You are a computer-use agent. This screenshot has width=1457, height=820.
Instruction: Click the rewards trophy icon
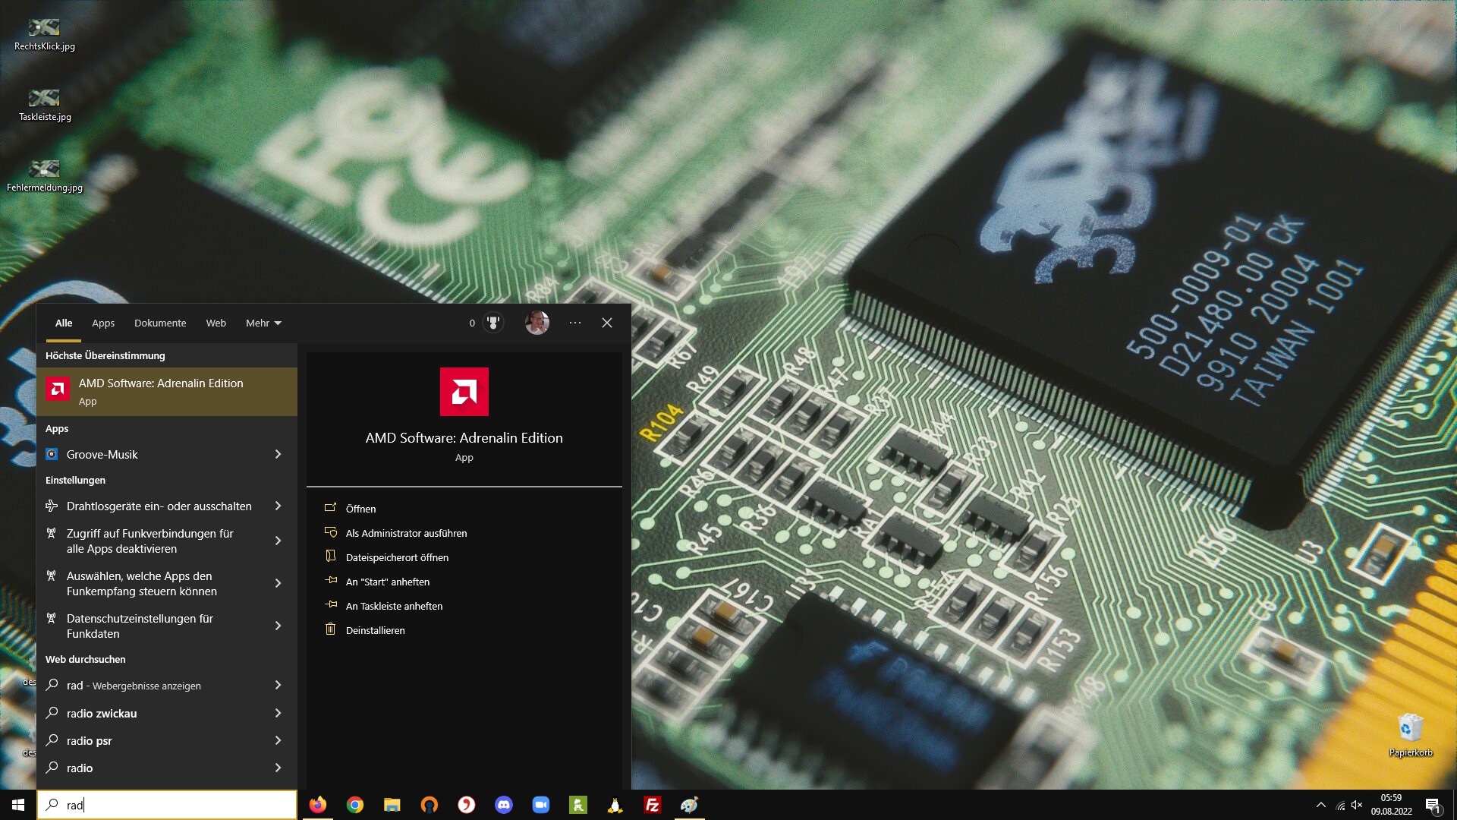pos(493,323)
